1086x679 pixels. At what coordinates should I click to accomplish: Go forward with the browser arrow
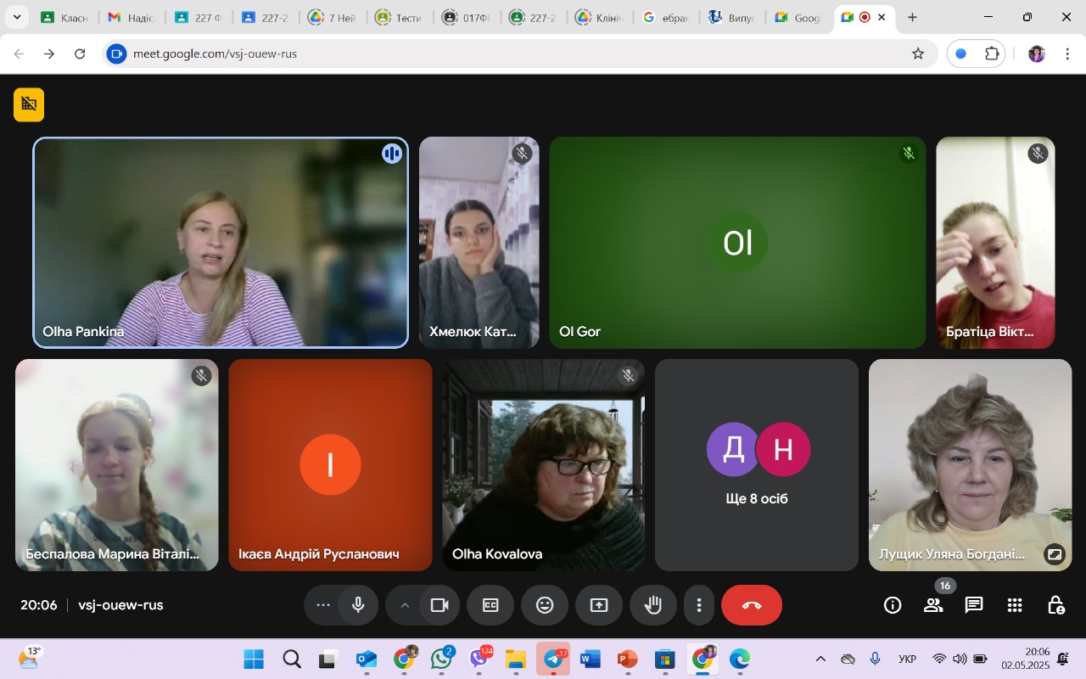coord(49,53)
